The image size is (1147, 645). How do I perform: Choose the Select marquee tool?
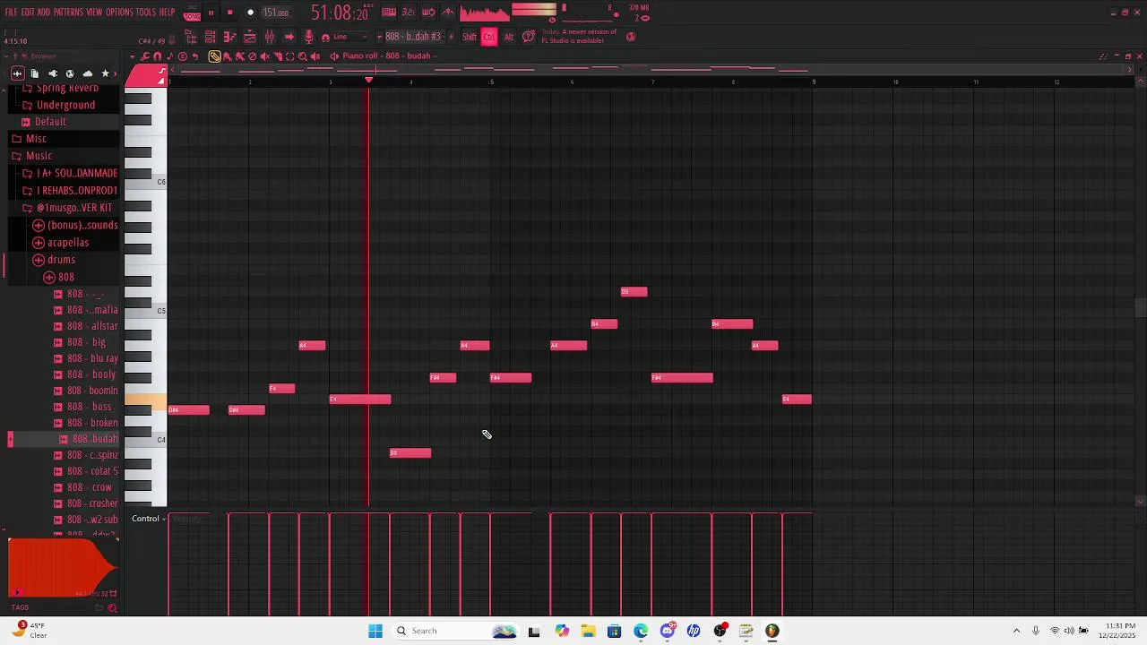click(x=289, y=56)
